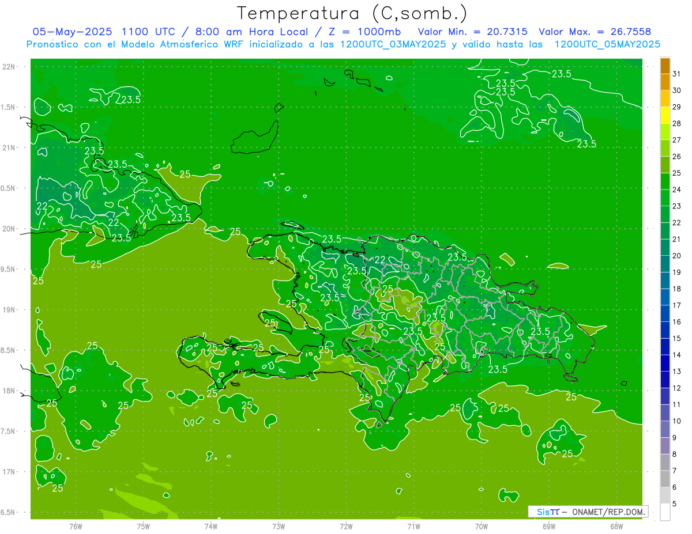Screen dimensions: 692x534
Task: Click the "05-May-2025 1100 UTC" date text
Action: point(104,32)
